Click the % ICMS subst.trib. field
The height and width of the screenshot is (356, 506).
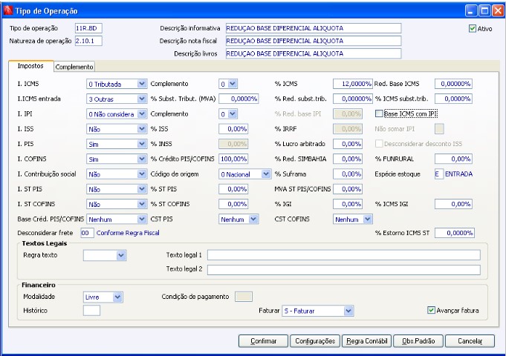coord(453,99)
